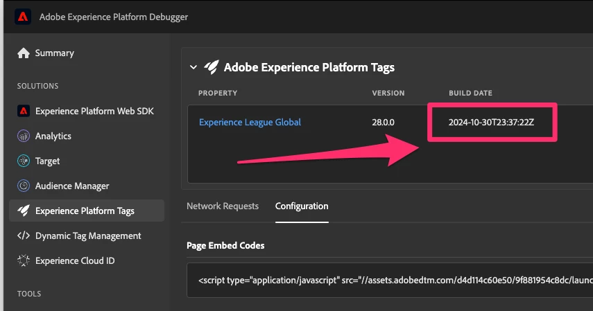
Task: Select Dynamic Tag Management entry
Action: 87,236
